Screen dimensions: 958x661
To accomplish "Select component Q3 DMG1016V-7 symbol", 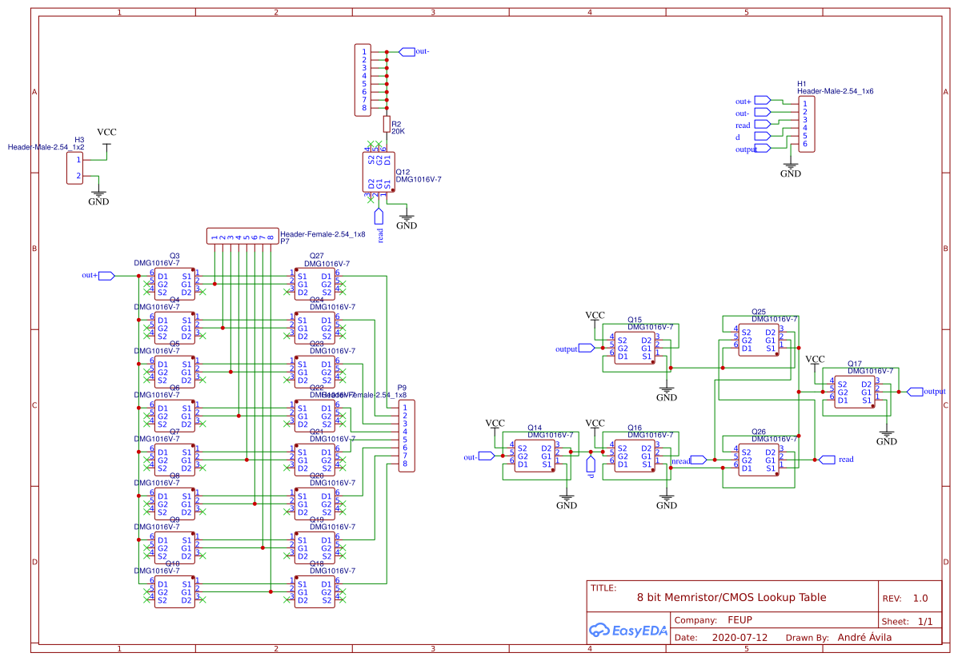I will point(174,284).
